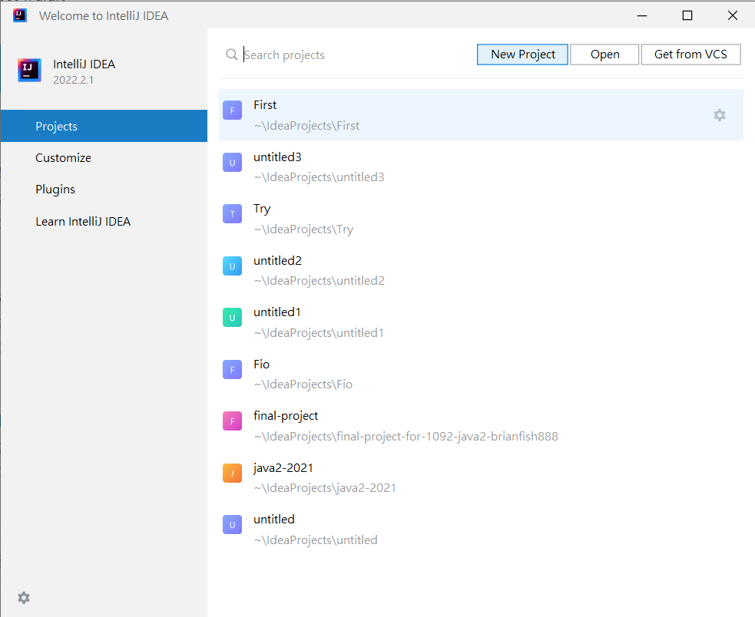755x617 pixels.
Task: Open the project named untitled
Action: [481, 529]
